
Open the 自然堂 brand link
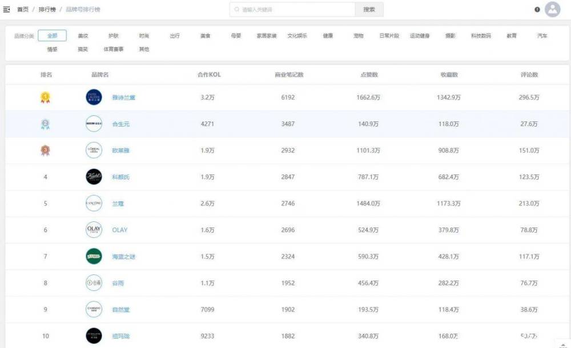tap(120, 310)
